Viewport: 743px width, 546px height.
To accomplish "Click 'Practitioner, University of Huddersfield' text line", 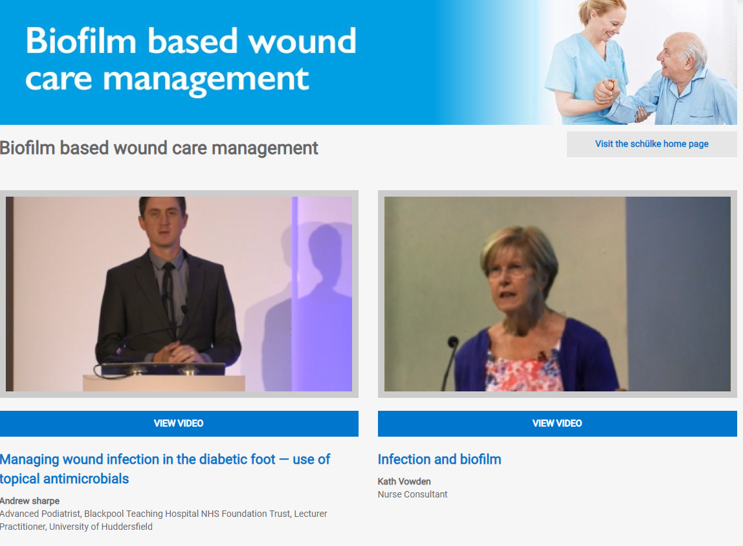I will click(76, 527).
